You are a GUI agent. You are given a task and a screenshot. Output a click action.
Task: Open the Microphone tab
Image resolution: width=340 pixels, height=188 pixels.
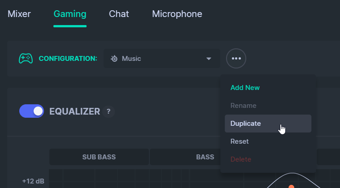click(x=177, y=14)
